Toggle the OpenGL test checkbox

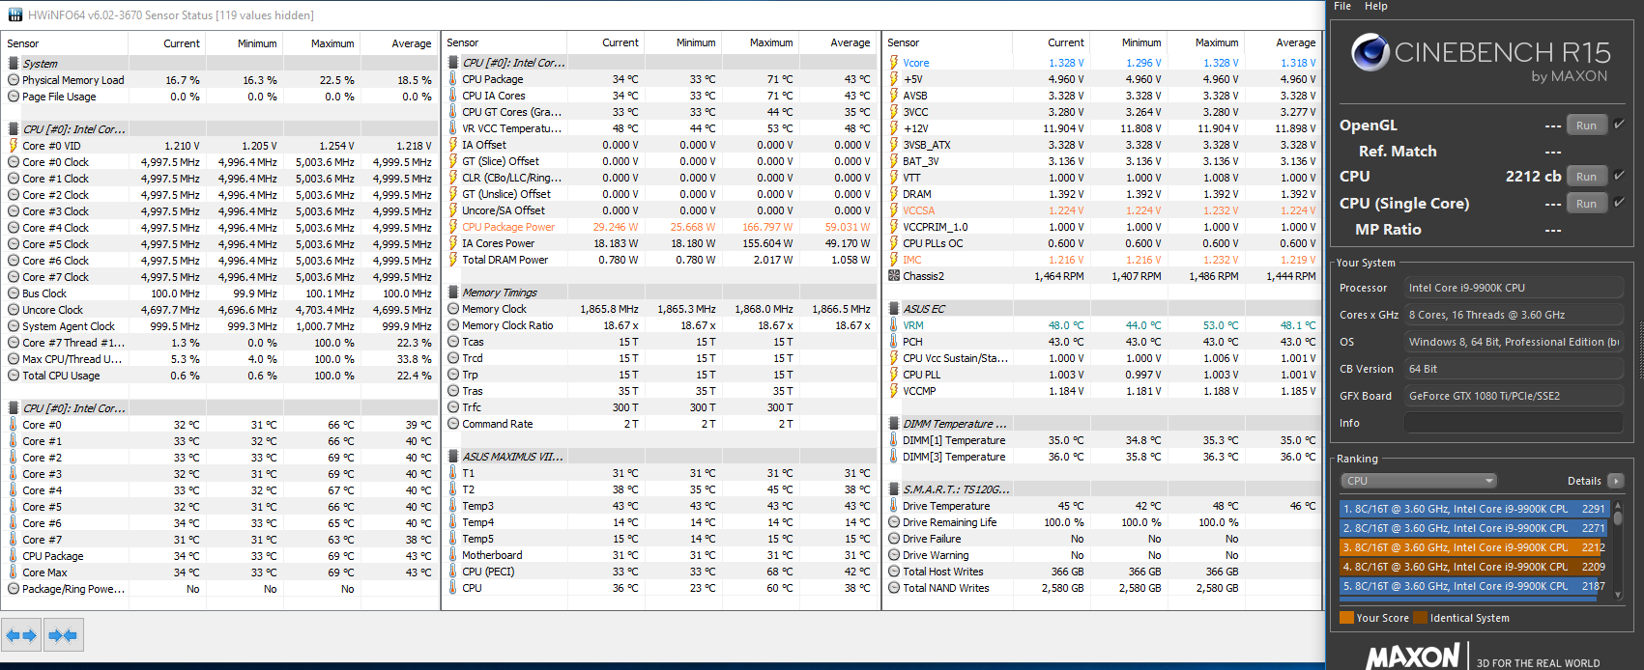(x=1619, y=125)
